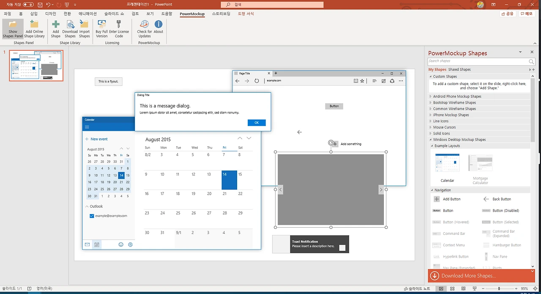Click Import Shapes in the ribbon
This screenshot has height=294, width=541.
tap(85, 29)
